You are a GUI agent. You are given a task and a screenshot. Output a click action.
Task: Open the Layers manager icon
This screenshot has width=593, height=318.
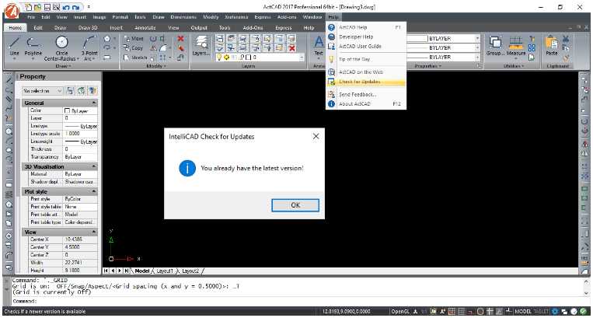(x=200, y=44)
